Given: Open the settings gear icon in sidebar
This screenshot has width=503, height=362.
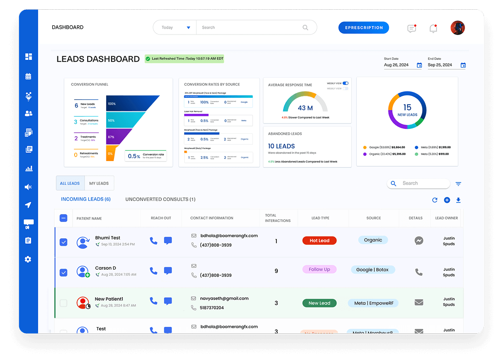Looking at the screenshot, I should tap(28, 259).
